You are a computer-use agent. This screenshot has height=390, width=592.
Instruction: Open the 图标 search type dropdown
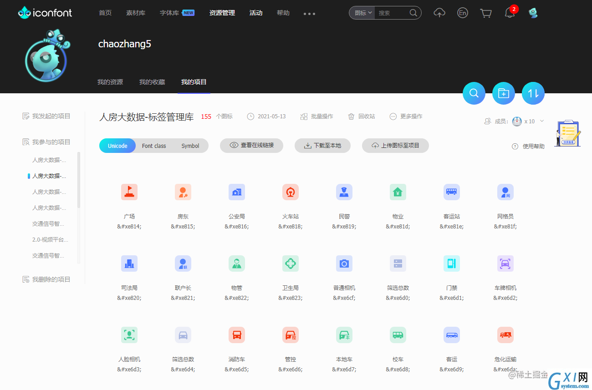tap(362, 13)
